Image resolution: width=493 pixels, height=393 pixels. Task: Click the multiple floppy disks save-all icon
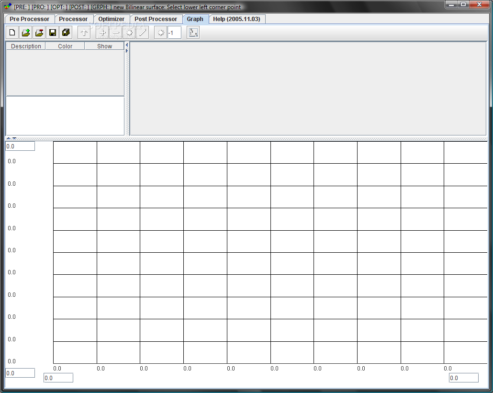coord(67,33)
